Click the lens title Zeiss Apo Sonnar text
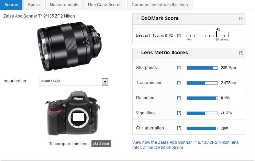Image resolution: width=255 pixels, height=161 pixels. (x=39, y=16)
